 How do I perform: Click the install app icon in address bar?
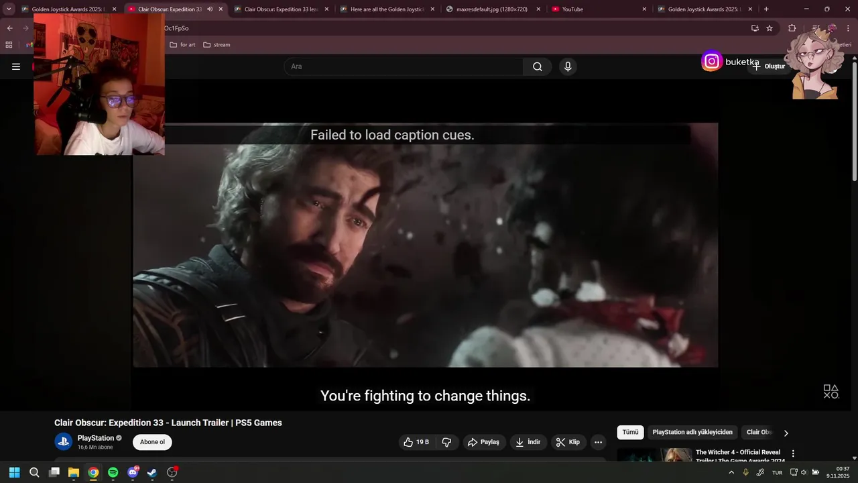click(x=755, y=28)
